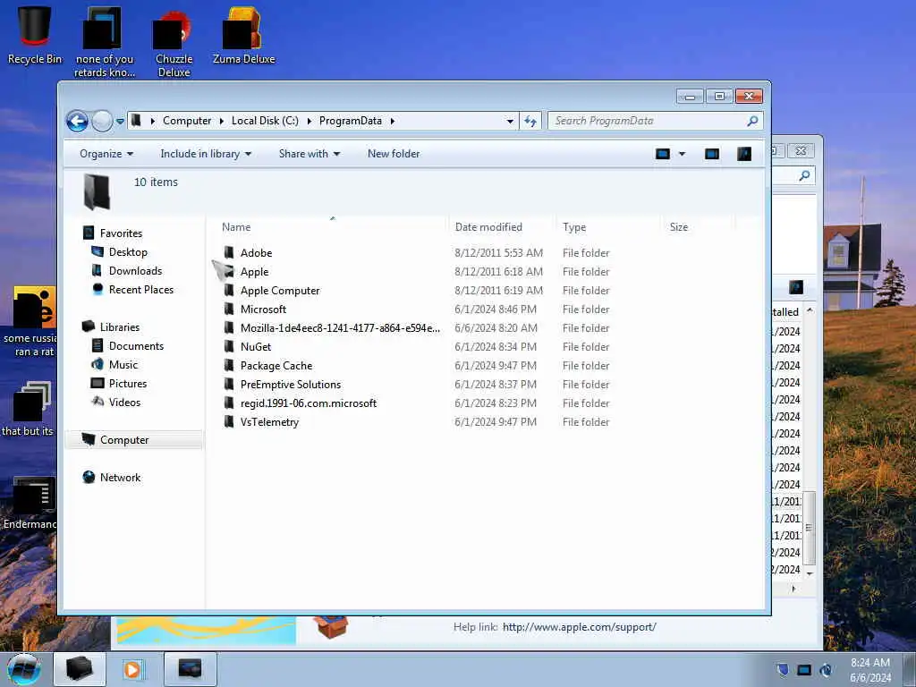The height and width of the screenshot is (687, 916).
Task: Expand the arrow after Computer breadcrumb
Action: coord(222,121)
